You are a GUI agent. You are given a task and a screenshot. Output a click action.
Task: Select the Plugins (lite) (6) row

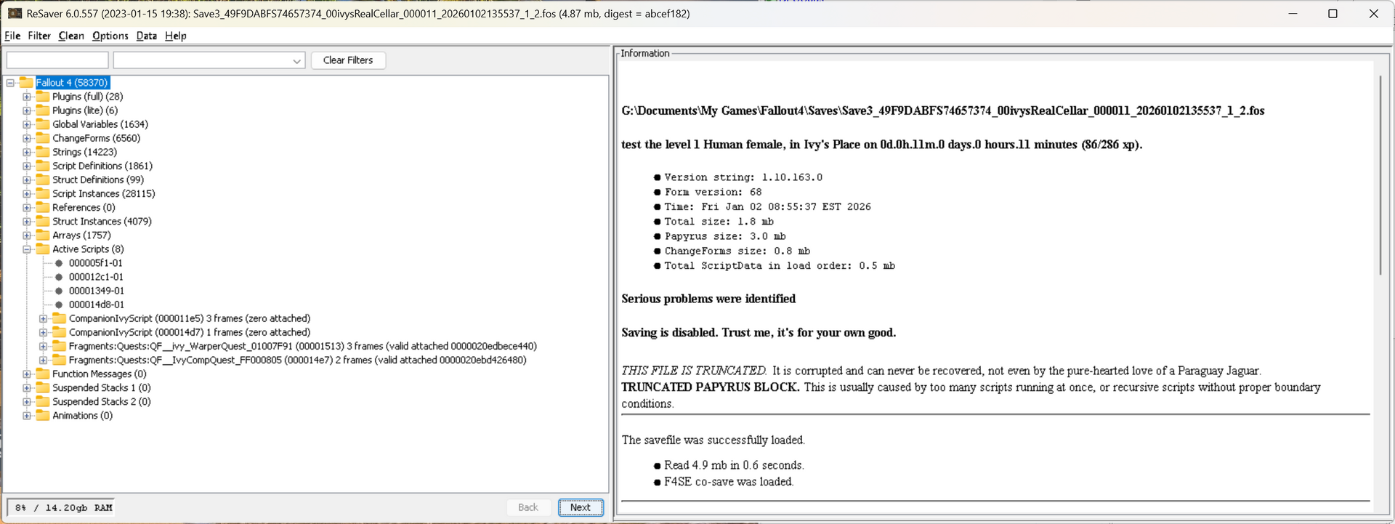(x=85, y=110)
